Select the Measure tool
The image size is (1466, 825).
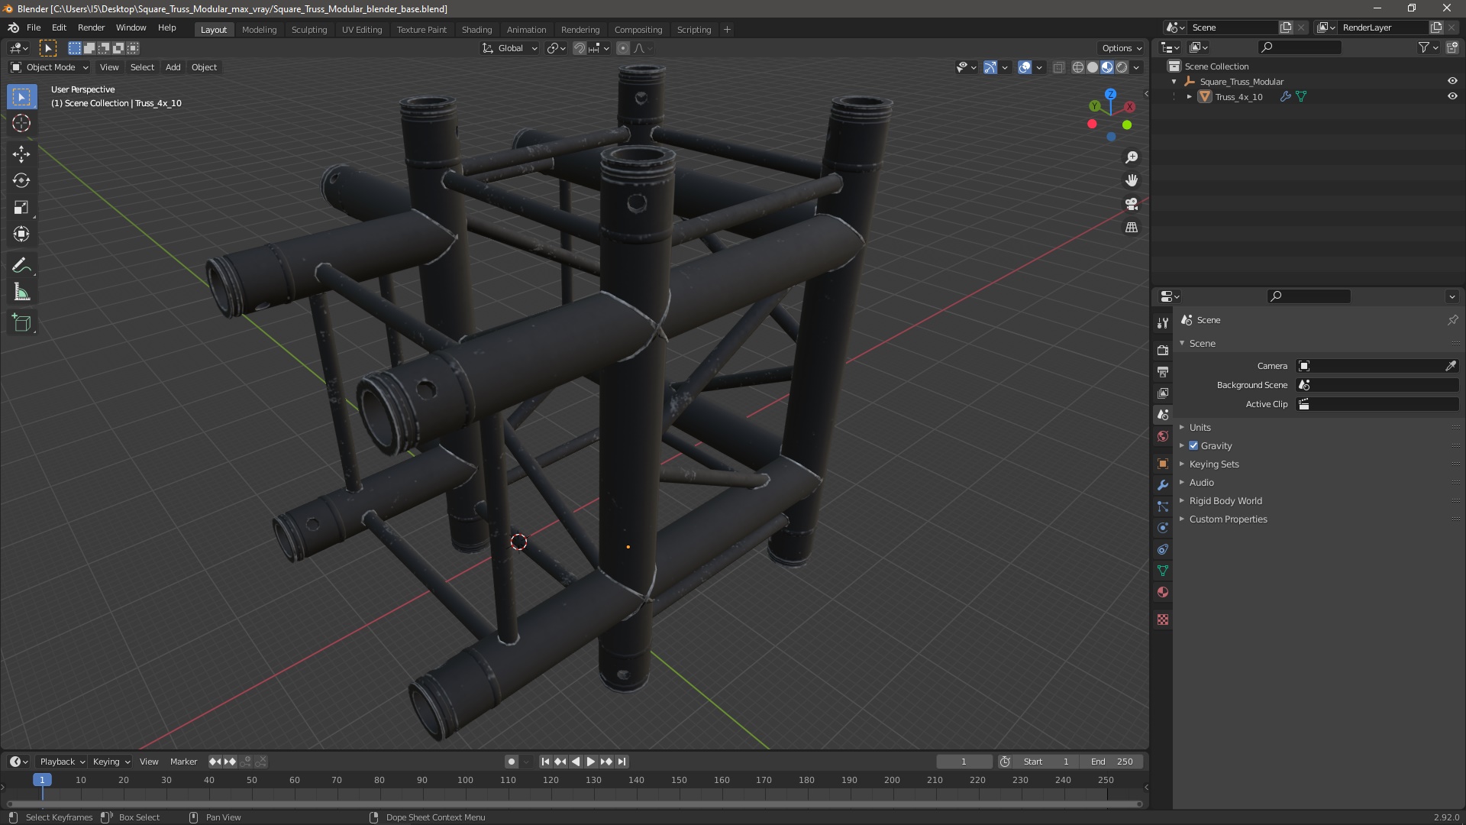click(21, 293)
